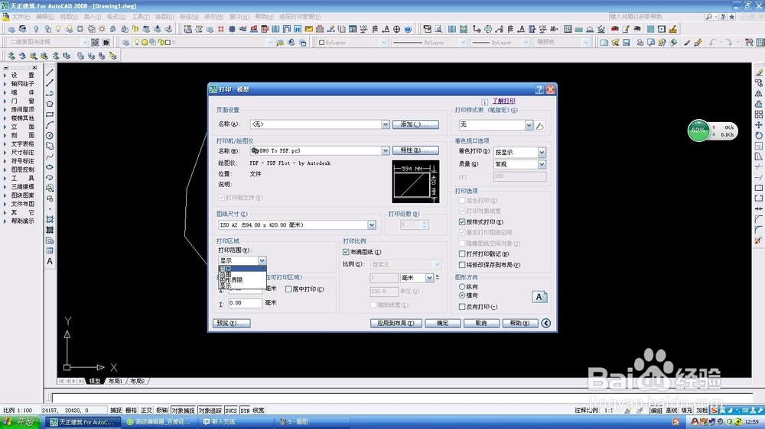This screenshot has width=765, height=429.
Task: Click the 预览 preview button
Action: tap(232, 324)
